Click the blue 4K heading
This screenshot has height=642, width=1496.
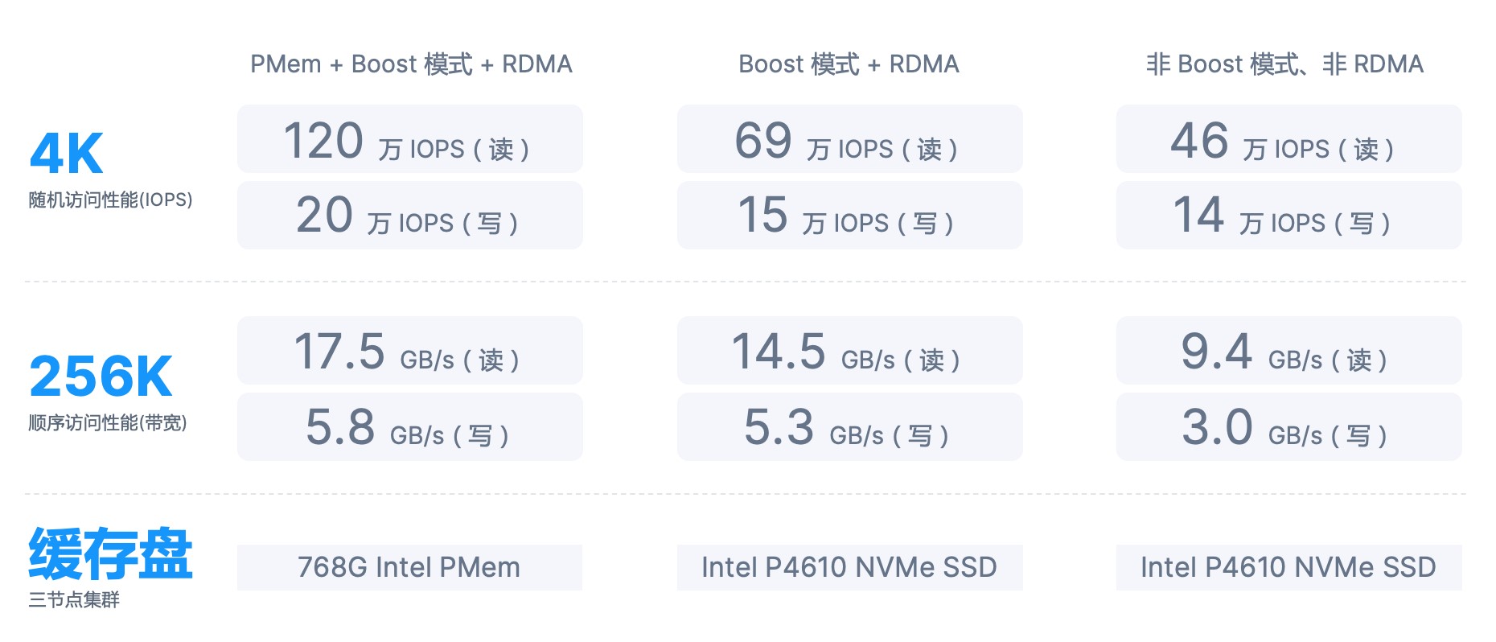(x=67, y=153)
